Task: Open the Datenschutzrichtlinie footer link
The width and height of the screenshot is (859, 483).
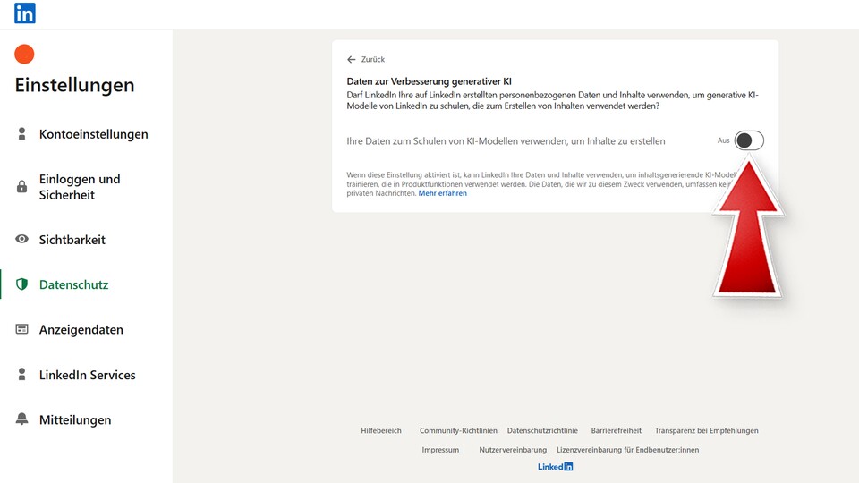Action: tap(542, 430)
